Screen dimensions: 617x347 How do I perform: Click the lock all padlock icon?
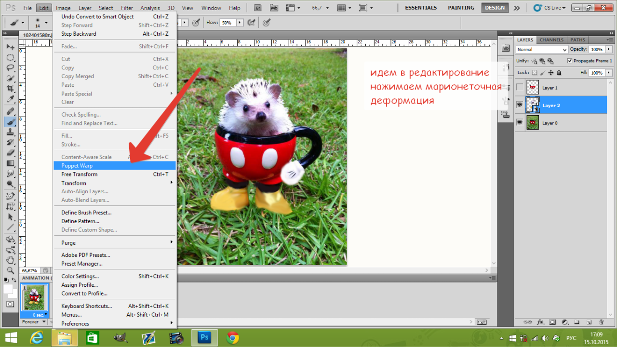pyautogui.click(x=559, y=73)
